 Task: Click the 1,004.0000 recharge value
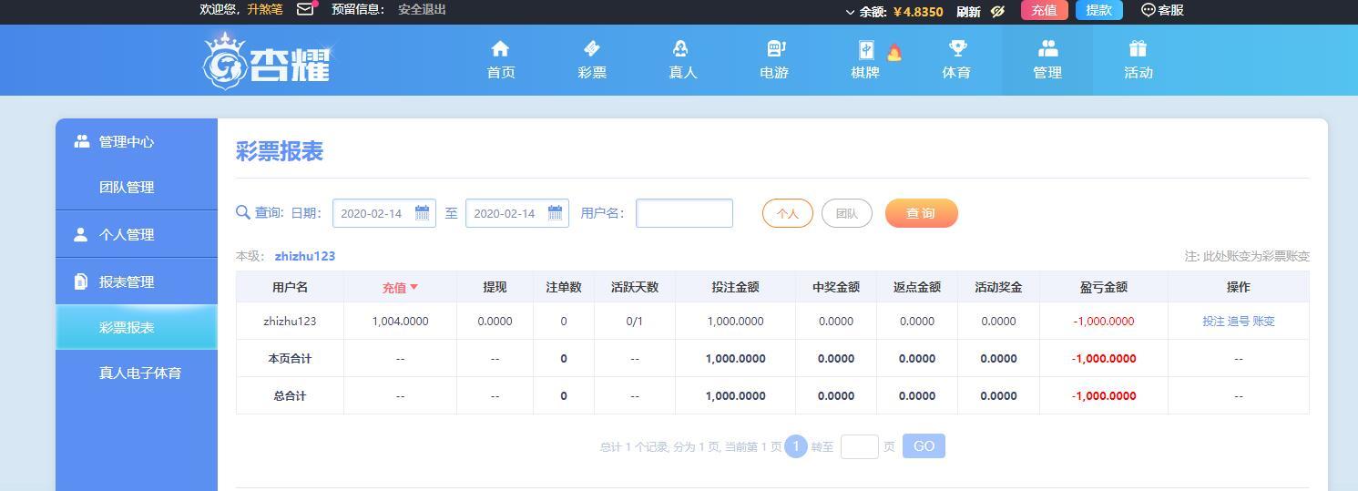point(400,321)
